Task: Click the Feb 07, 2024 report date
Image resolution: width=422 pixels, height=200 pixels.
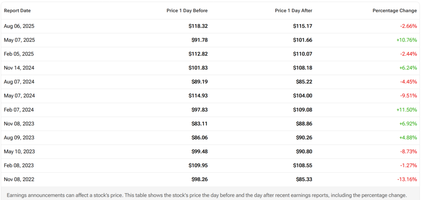Action: pos(19,110)
